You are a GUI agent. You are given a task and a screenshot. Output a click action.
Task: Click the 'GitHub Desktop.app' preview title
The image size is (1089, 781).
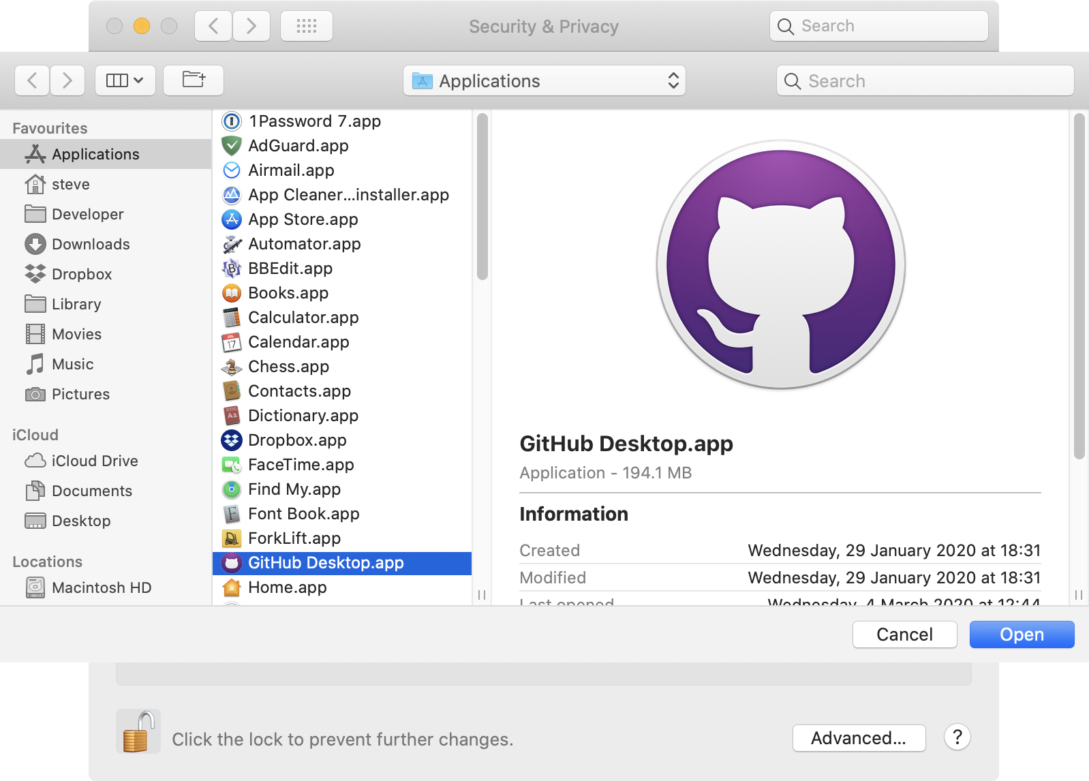tap(626, 444)
